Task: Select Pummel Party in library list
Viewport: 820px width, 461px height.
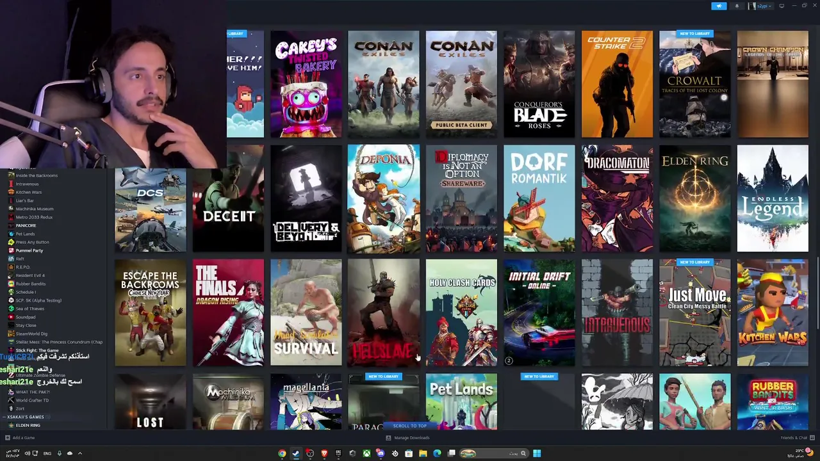Action: (x=29, y=250)
